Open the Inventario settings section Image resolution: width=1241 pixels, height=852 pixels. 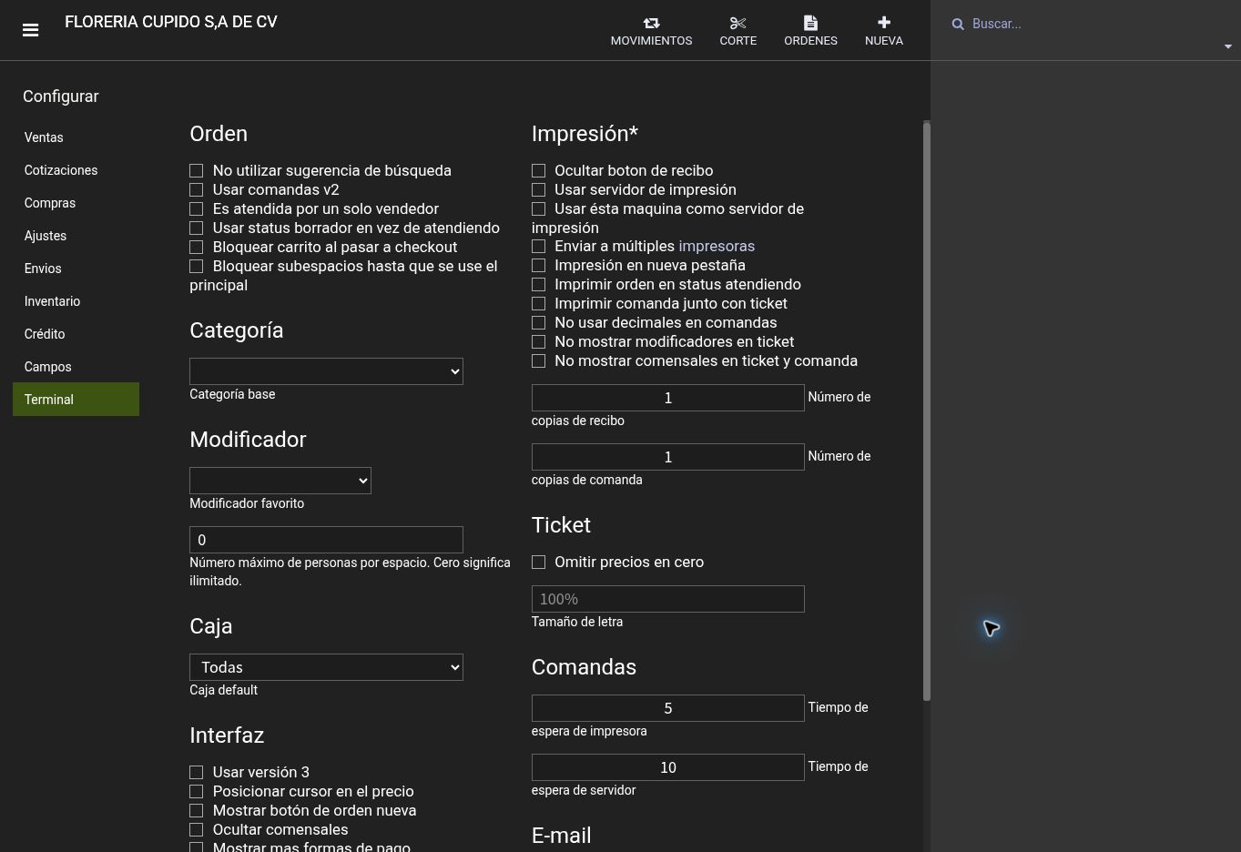(76, 301)
